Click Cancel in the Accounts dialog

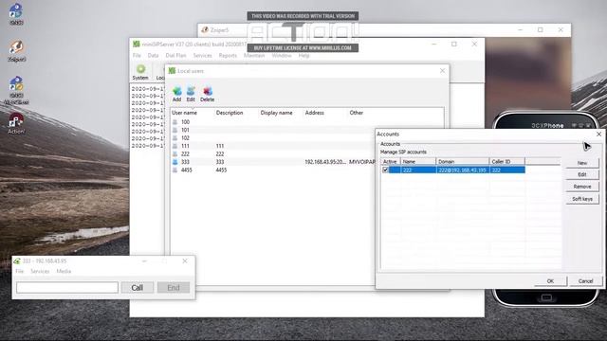[586, 281]
